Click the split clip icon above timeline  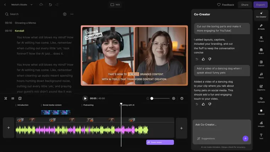click(x=6, y=98)
